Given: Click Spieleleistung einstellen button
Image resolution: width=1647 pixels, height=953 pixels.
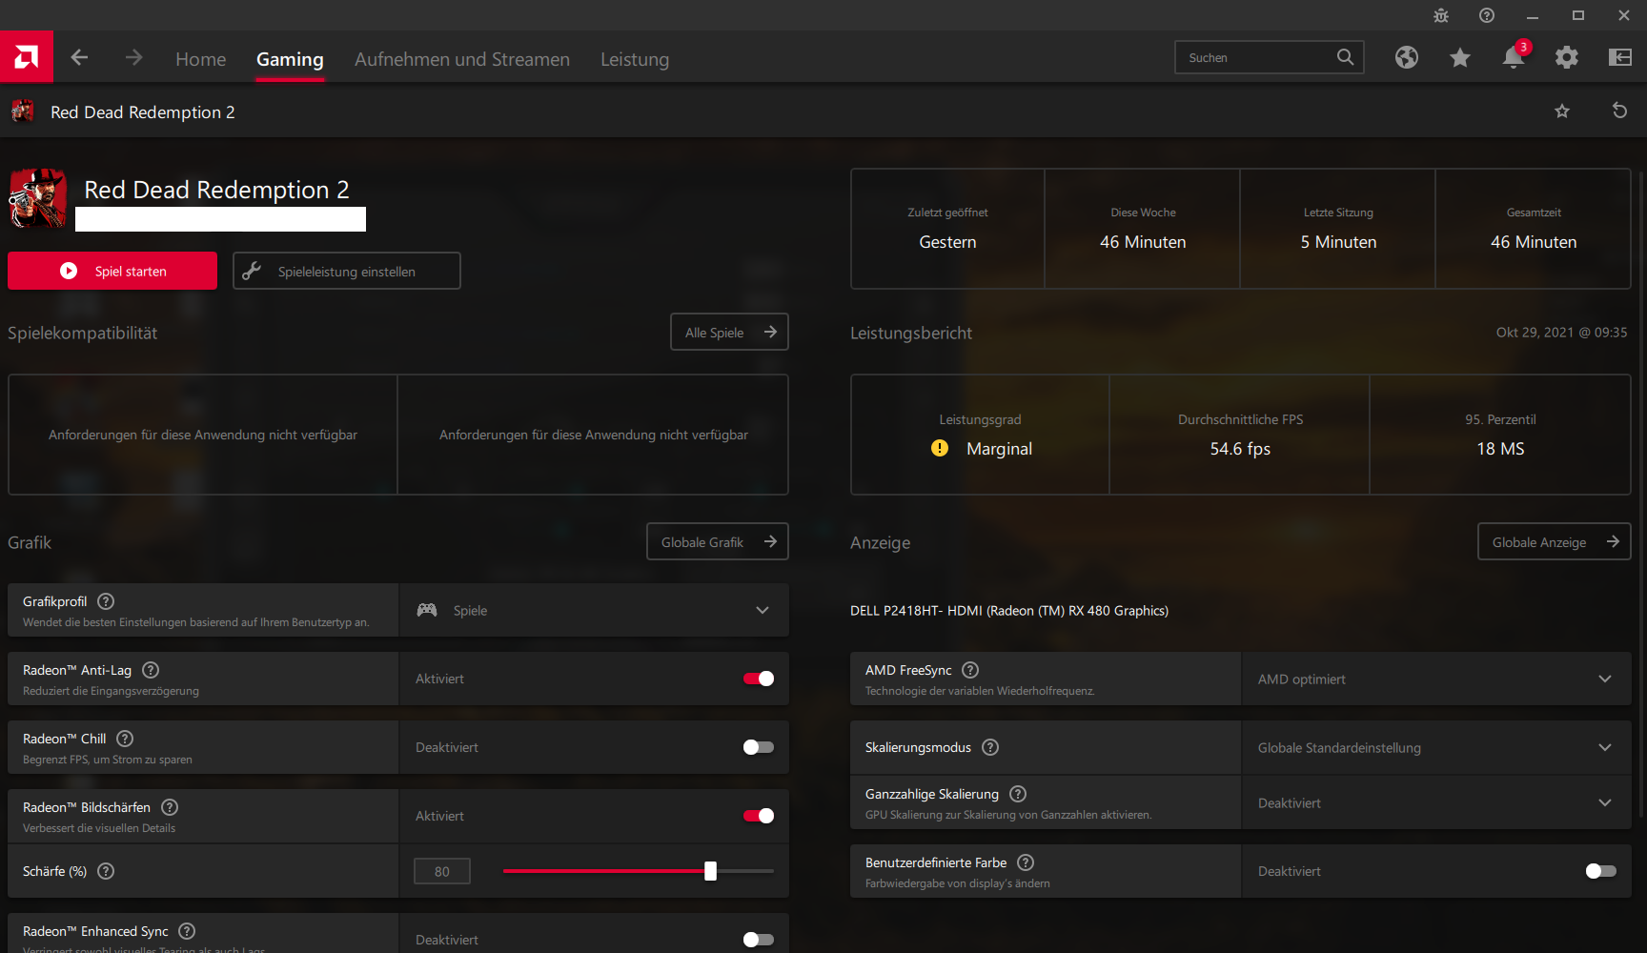Looking at the screenshot, I should [347, 271].
